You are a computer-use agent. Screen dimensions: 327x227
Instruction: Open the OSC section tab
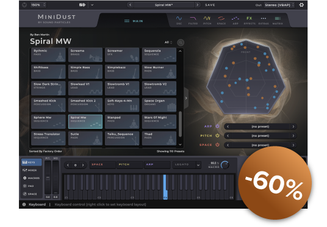coord(179,21)
